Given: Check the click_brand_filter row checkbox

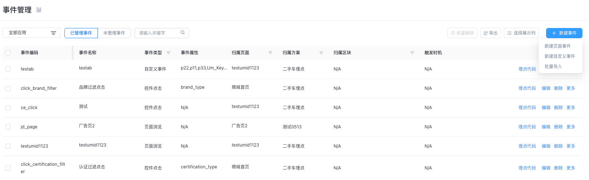Looking at the screenshot, I should [x=8, y=88].
